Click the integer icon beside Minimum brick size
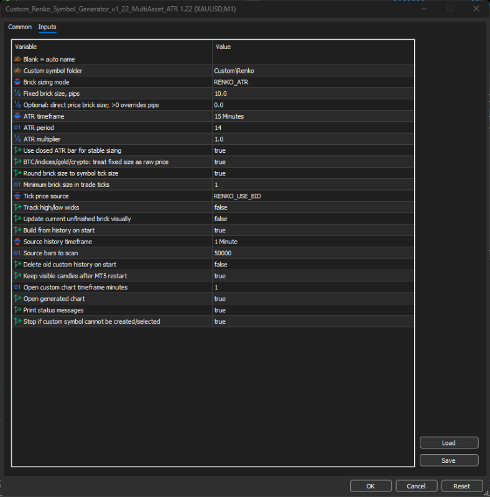This screenshot has height=497, width=490. (17, 185)
